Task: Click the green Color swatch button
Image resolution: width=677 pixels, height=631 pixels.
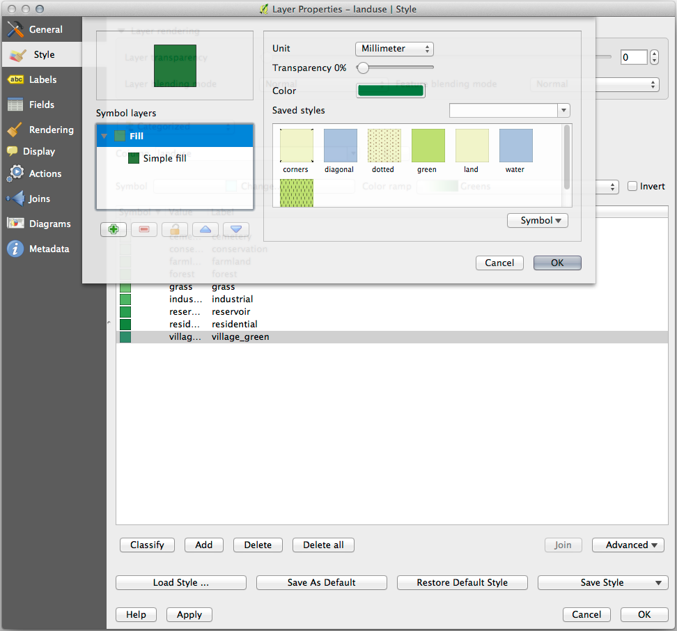Action: tap(390, 91)
